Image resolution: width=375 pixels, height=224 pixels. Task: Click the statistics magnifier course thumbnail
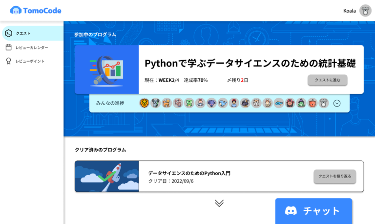click(106, 69)
